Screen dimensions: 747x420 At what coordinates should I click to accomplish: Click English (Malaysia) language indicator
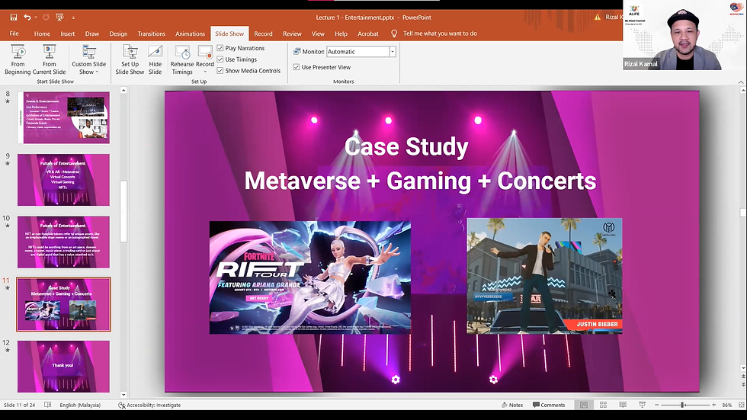[x=80, y=405]
